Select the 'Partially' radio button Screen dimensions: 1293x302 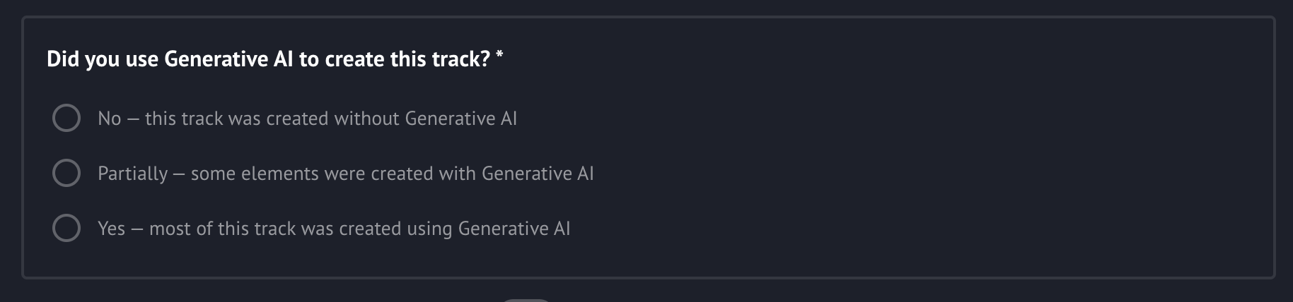click(x=66, y=174)
